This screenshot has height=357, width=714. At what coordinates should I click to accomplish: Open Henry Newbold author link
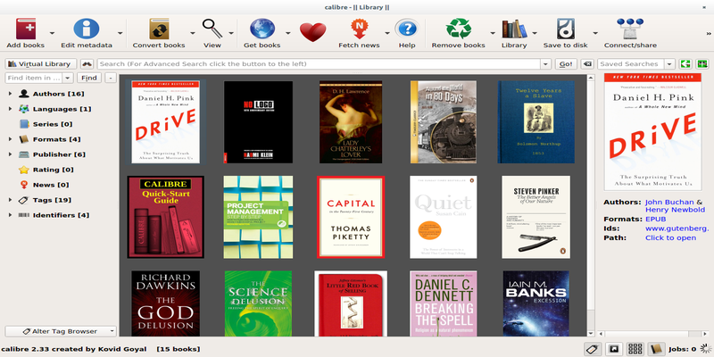(675, 210)
